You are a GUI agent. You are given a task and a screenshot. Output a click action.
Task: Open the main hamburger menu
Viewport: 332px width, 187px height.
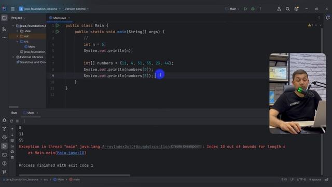12,9
